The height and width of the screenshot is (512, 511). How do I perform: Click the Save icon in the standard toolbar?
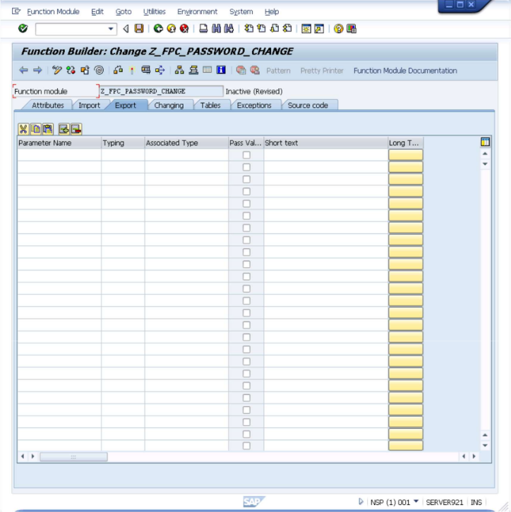tap(139, 29)
